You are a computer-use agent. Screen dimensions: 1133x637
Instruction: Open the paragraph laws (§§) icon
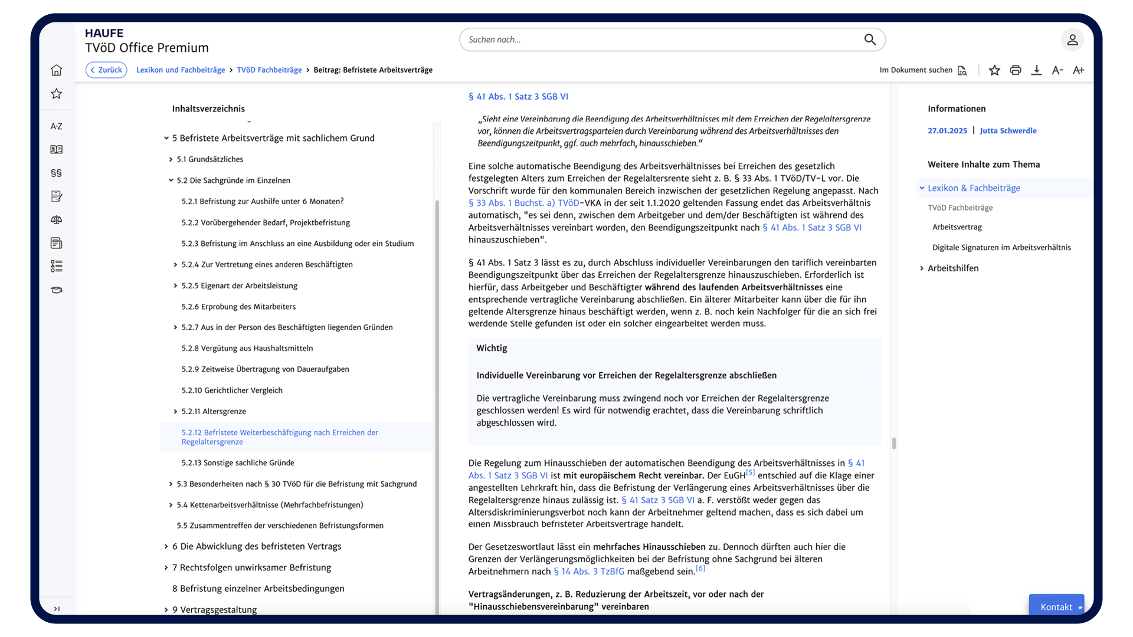[x=56, y=173]
